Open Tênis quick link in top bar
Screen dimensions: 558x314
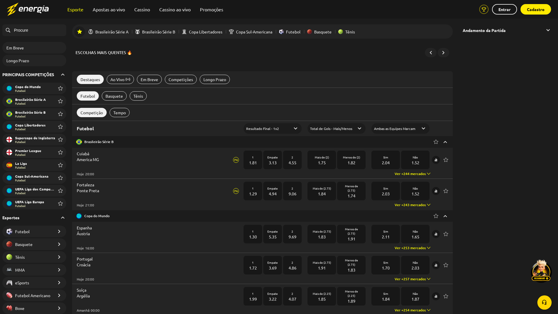pos(346,32)
